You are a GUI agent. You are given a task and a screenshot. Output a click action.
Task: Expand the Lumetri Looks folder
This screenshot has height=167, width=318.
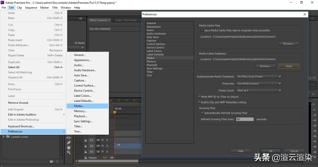click(x=3, y=137)
